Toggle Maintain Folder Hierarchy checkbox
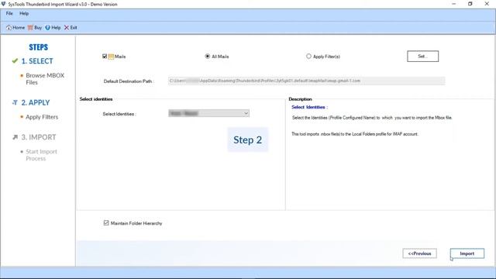This screenshot has width=496, height=279. click(106, 223)
